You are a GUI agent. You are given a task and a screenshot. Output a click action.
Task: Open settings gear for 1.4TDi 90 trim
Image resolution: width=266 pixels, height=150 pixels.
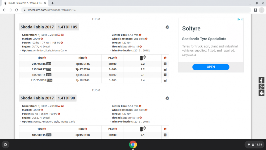pyautogui.click(x=167, y=98)
